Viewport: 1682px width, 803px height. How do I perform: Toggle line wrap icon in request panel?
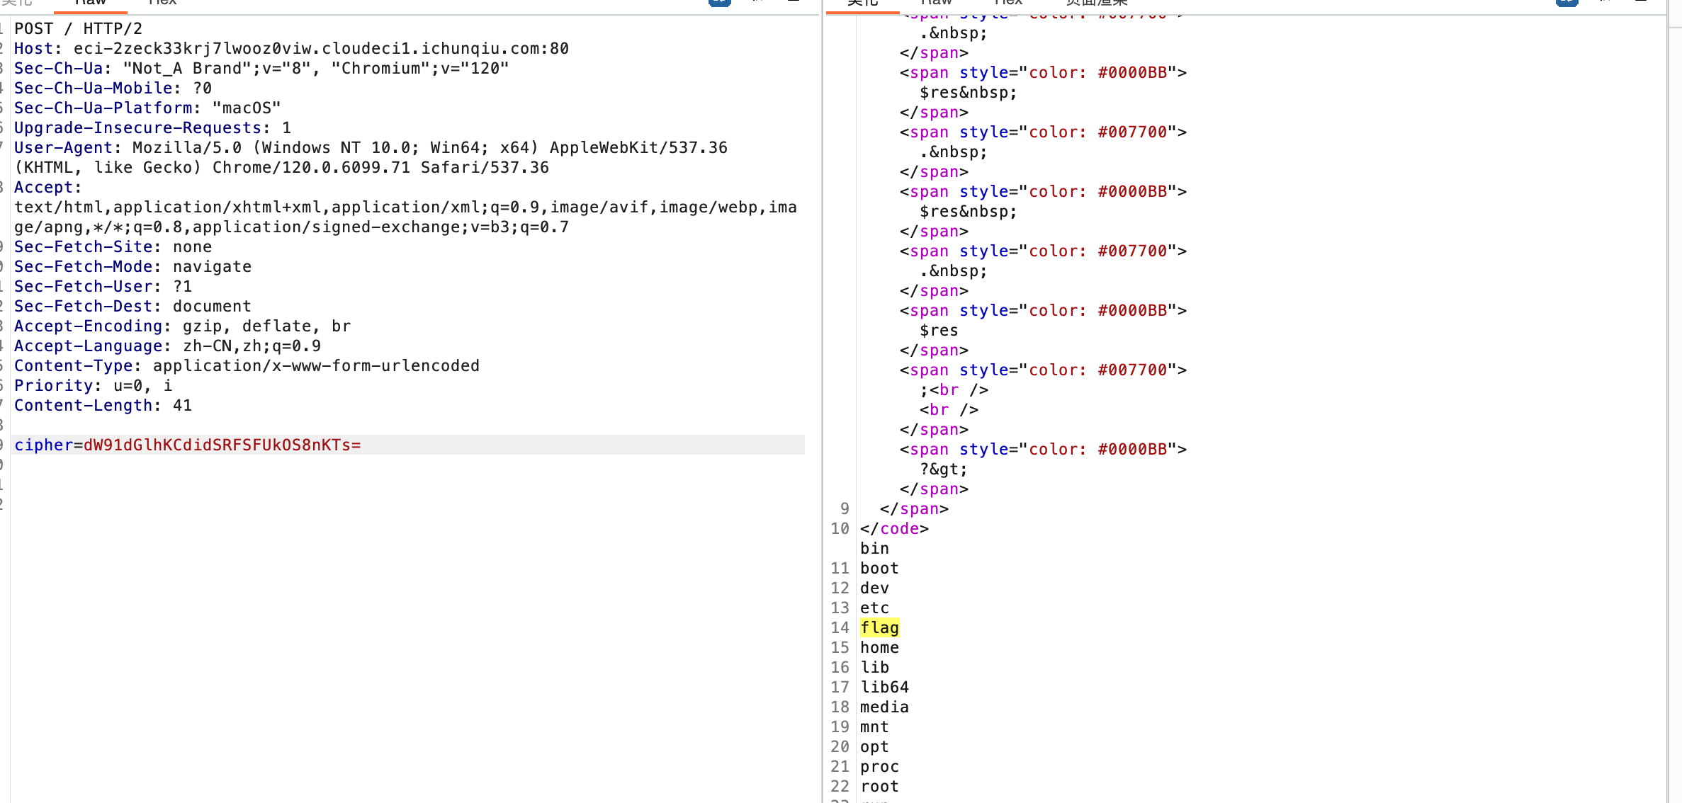pos(720,2)
